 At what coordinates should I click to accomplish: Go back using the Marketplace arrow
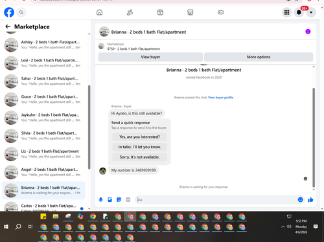(8, 27)
